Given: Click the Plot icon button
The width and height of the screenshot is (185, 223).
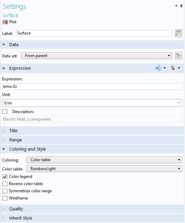Looking at the screenshot, I should (x=5, y=22).
